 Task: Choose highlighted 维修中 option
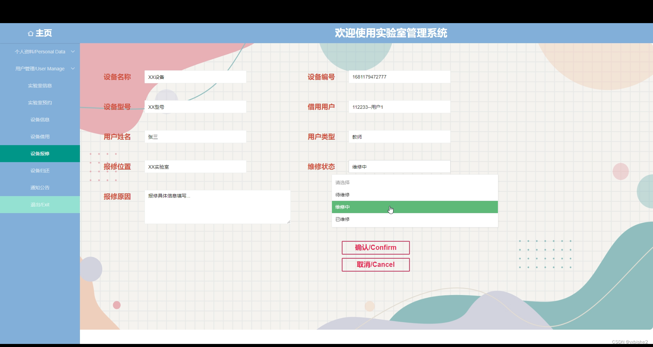tap(415, 207)
